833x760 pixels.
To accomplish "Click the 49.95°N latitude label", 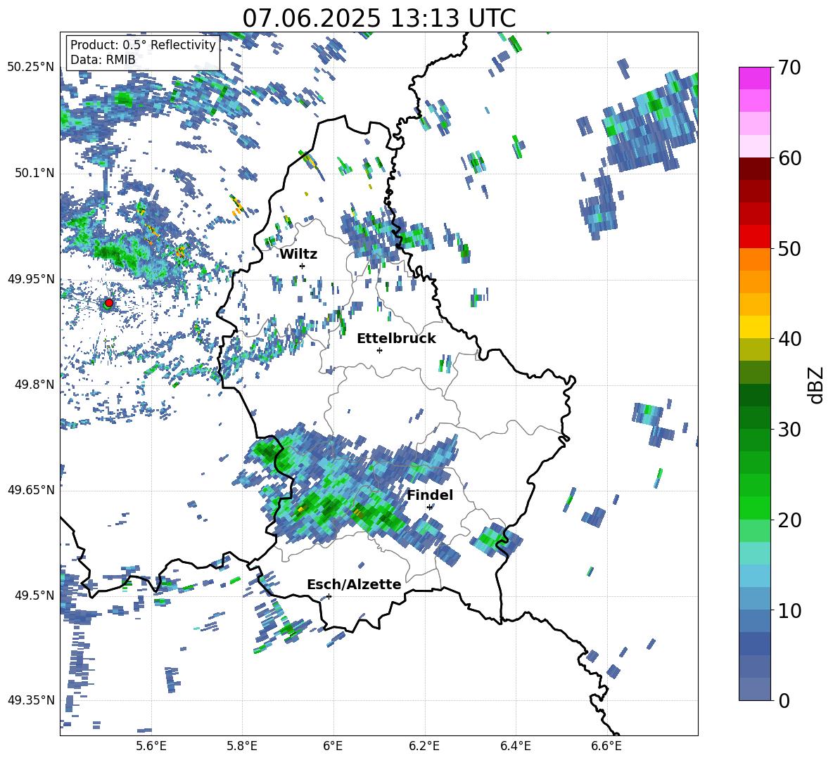I will point(31,278).
